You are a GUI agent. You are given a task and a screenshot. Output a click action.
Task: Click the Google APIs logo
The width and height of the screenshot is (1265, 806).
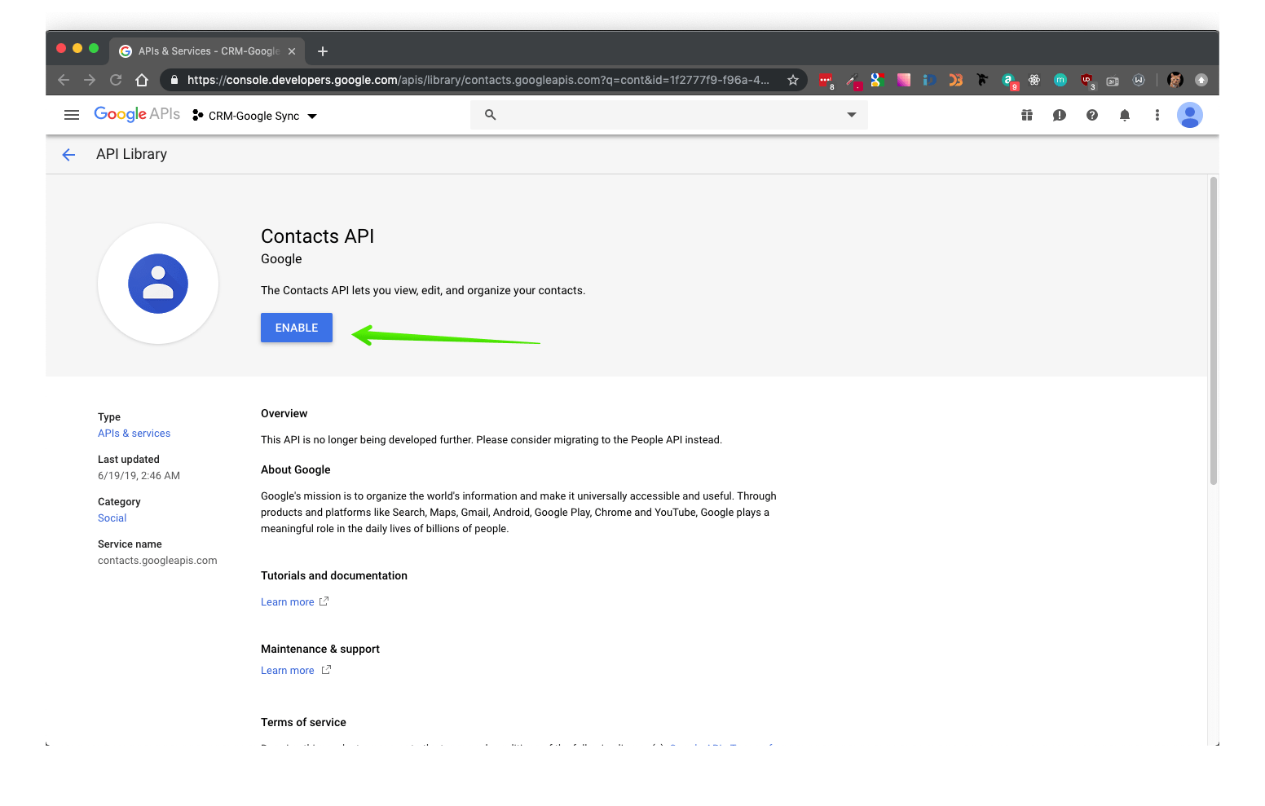(x=136, y=114)
